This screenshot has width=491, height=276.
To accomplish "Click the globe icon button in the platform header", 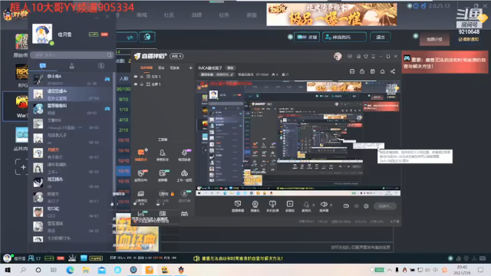I will click(147, 37).
